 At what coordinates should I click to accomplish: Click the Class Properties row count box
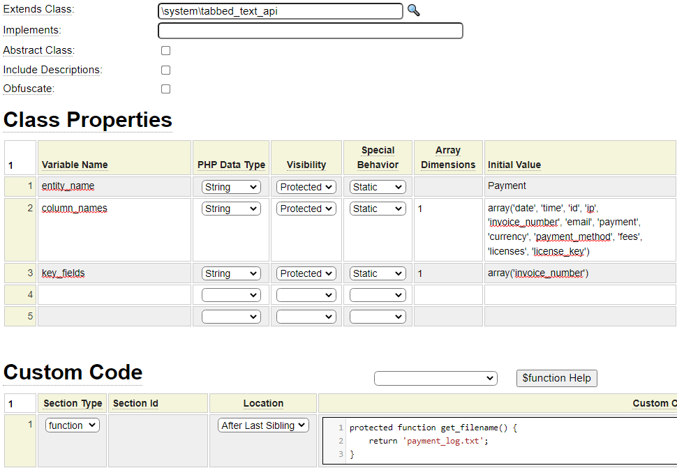point(20,158)
